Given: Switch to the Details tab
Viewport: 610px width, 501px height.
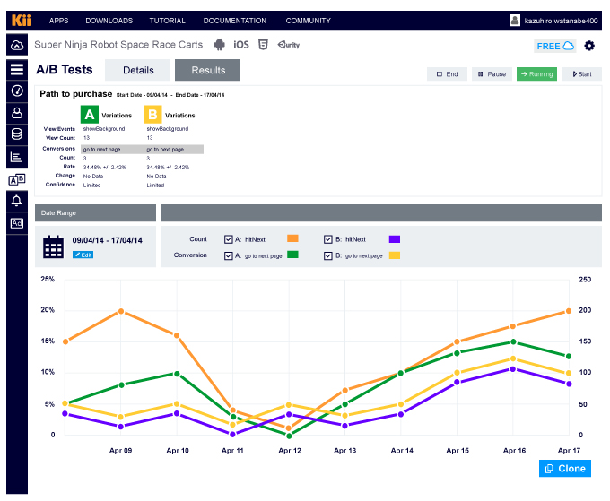Looking at the screenshot, I should [x=138, y=70].
